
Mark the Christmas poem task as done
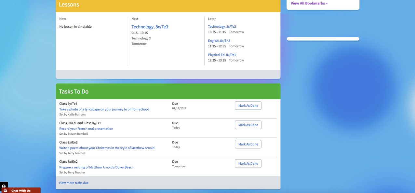coord(248,144)
